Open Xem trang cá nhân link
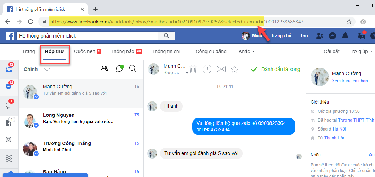This screenshot has width=375, height=177. pos(350,81)
